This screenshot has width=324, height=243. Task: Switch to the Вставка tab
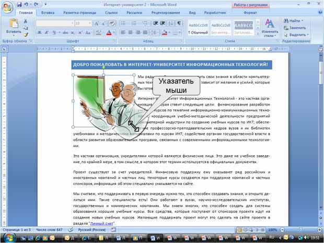tap(48, 13)
